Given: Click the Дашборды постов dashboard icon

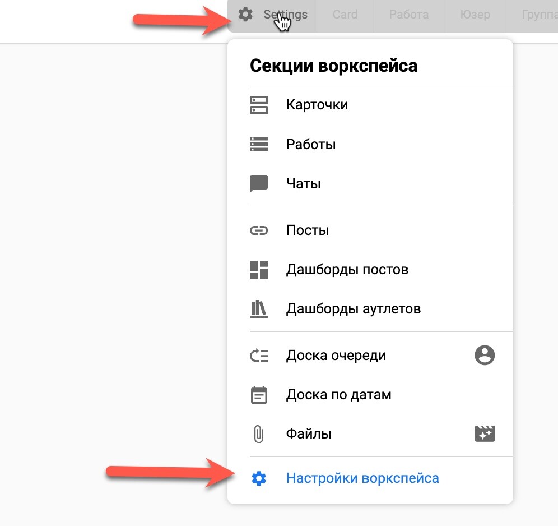Looking at the screenshot, I should 258,270.
